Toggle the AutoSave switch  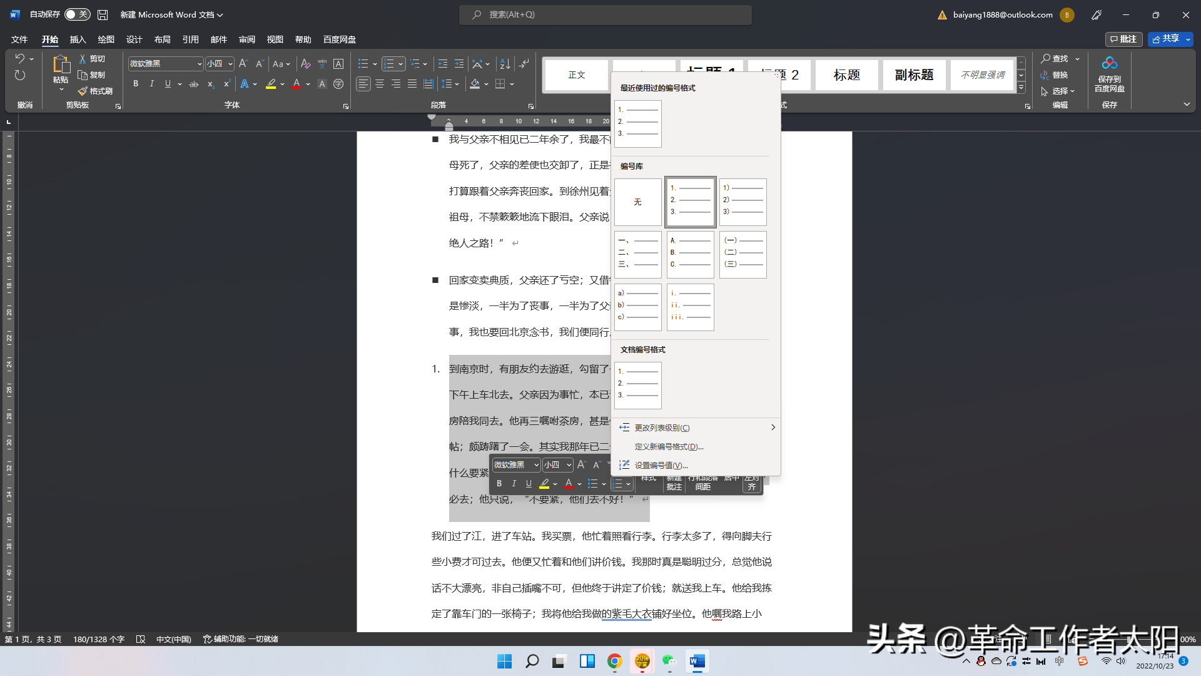click(77, 14)
